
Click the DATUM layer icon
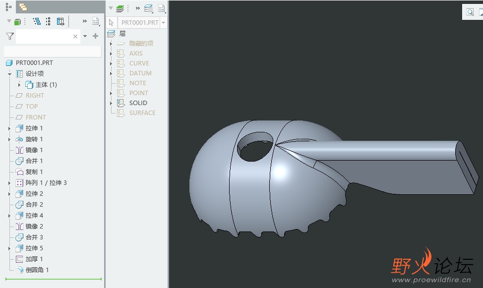tap(121, 73)
